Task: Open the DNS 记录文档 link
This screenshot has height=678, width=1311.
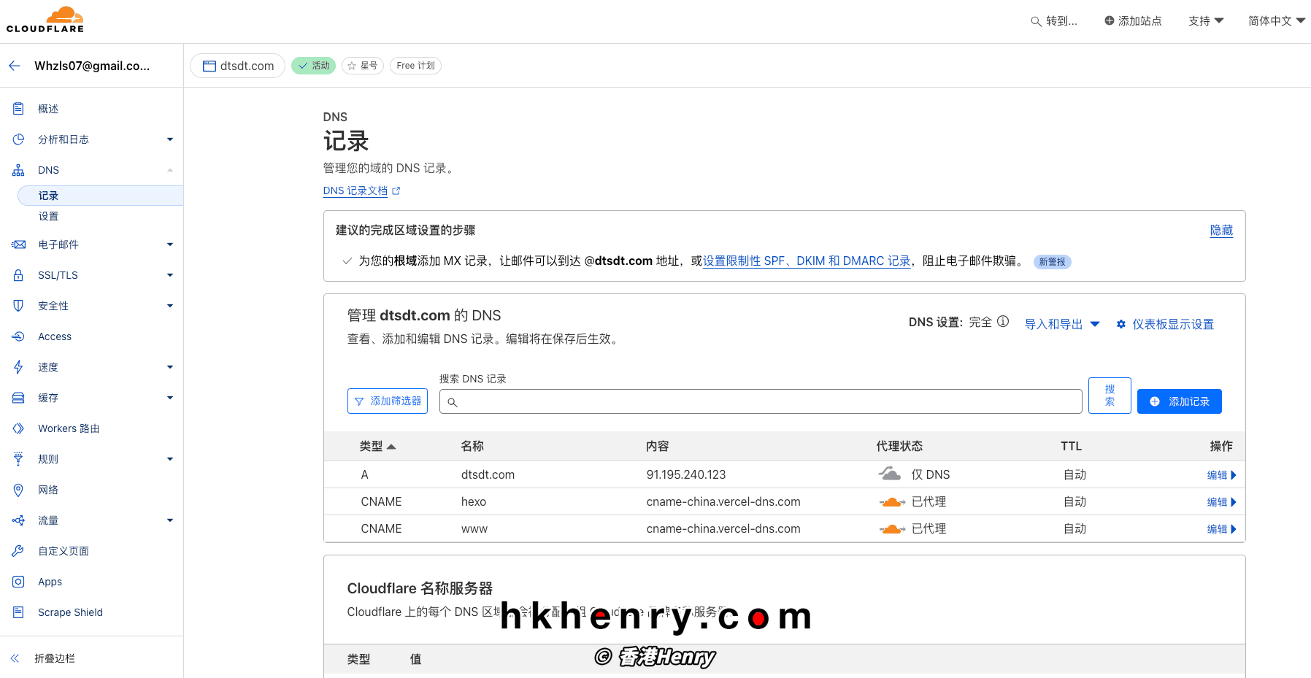Action: 355,190
